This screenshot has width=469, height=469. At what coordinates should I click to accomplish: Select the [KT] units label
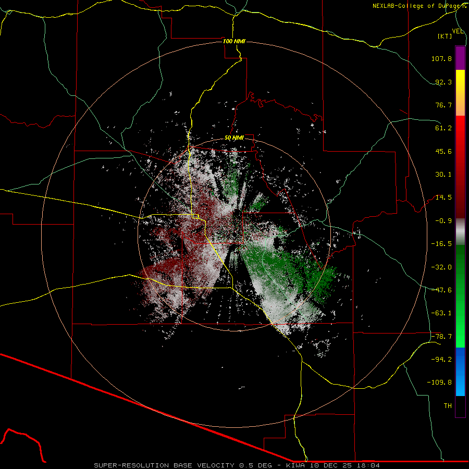click(445, 36)
